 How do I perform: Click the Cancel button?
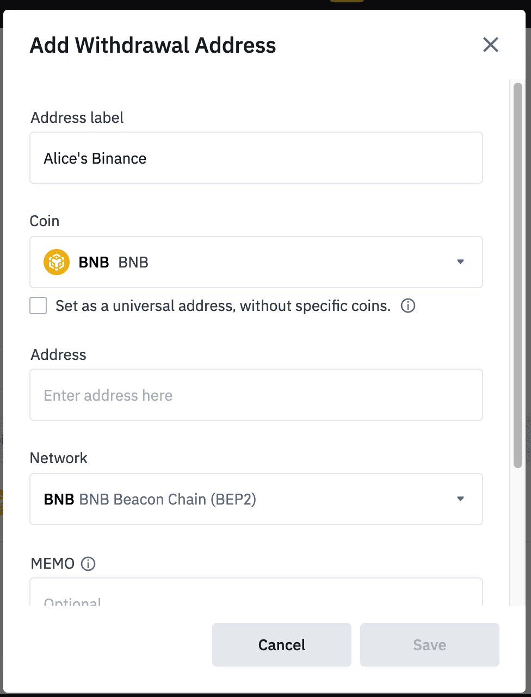click(282, 645)
